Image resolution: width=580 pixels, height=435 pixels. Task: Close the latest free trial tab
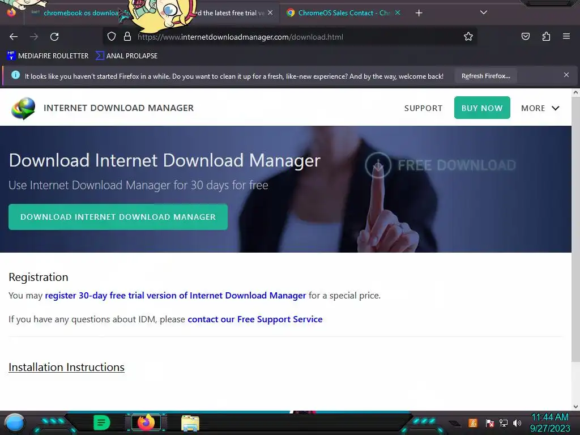pyautogui.click(x=270, y=12)
